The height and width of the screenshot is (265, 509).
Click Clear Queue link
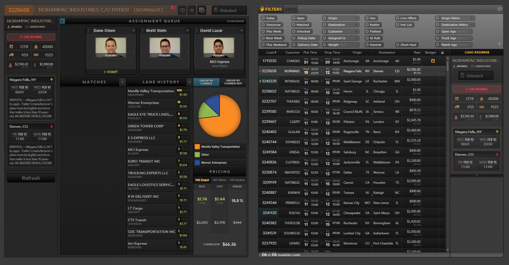click(235, 21)
